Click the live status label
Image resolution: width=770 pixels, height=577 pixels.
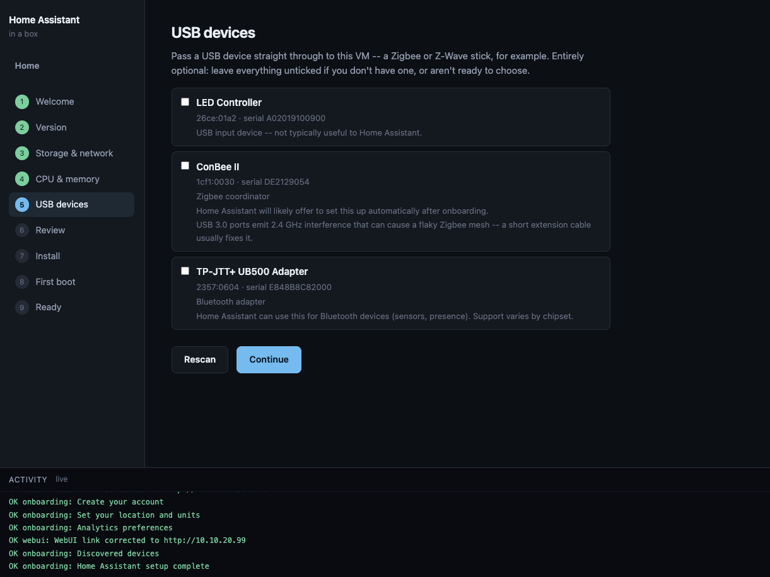tap(61, 479)
